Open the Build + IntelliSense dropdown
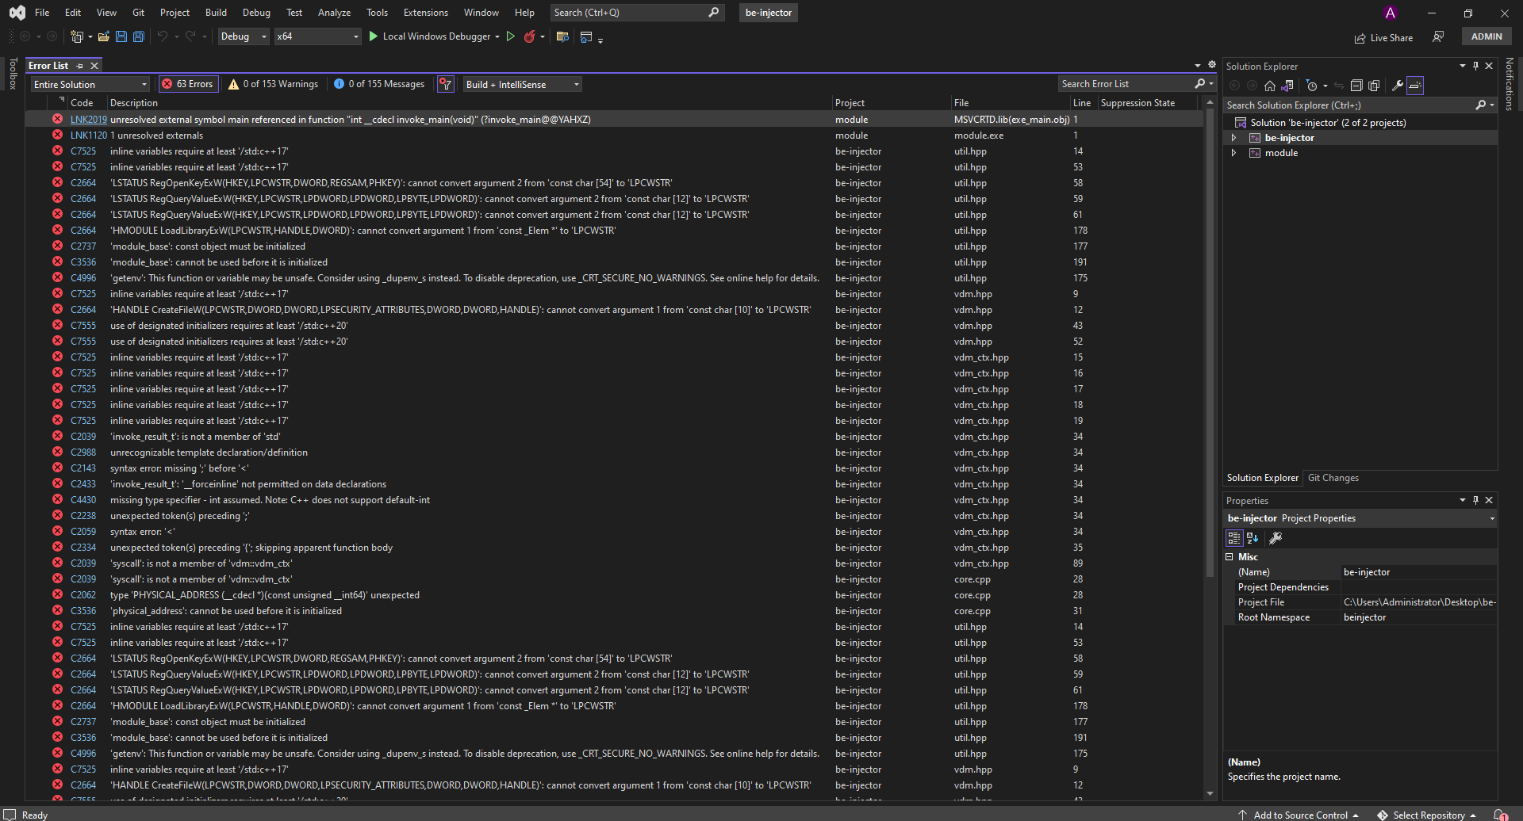1523x821 pixels. coord(523,85)
